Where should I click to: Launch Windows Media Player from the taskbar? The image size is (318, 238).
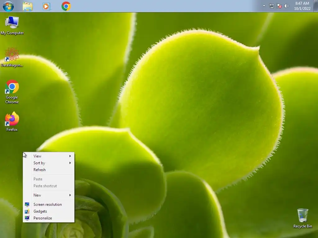46,7
